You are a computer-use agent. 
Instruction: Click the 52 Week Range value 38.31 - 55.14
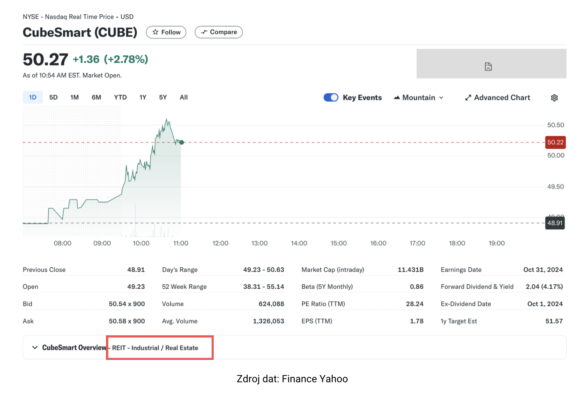click(264, 287)
